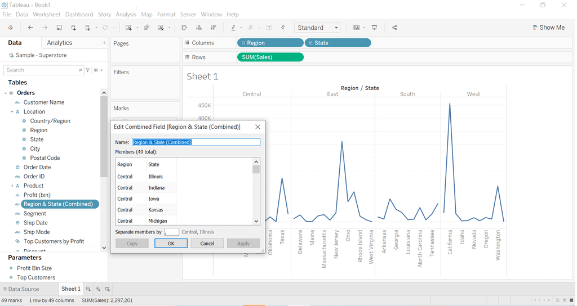The width and height of the screenshot is (577, 306).
Task: Click the Copy button in the dialog
Action: 132,243
